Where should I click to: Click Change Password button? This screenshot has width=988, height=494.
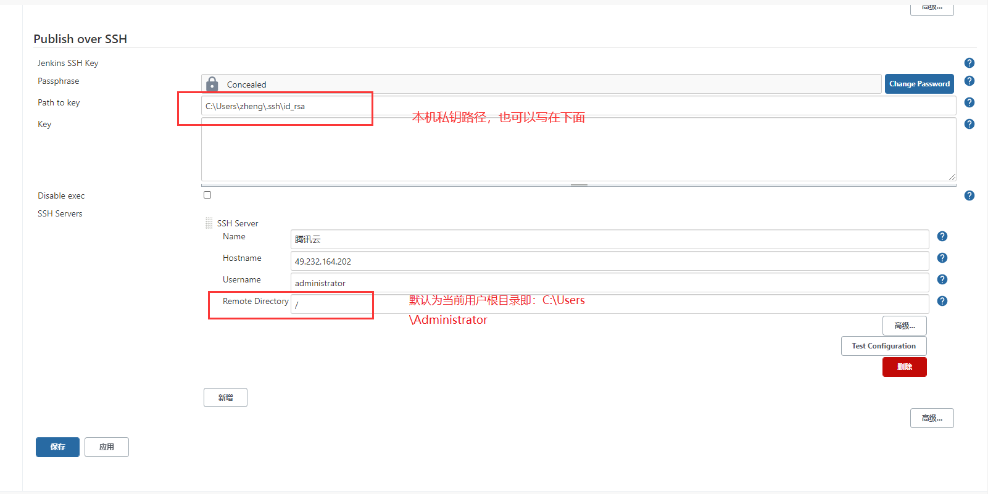pyautogui.click(x=920, y=84)
